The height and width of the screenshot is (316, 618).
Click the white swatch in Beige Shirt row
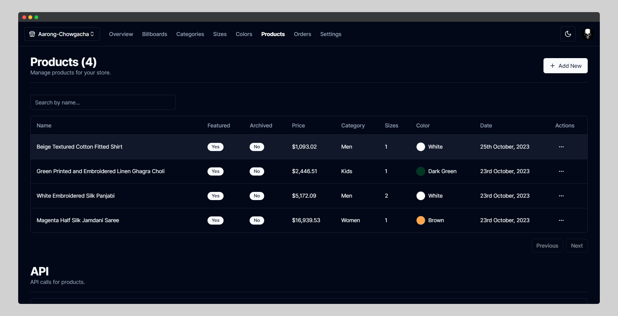[x=421, y=147]
